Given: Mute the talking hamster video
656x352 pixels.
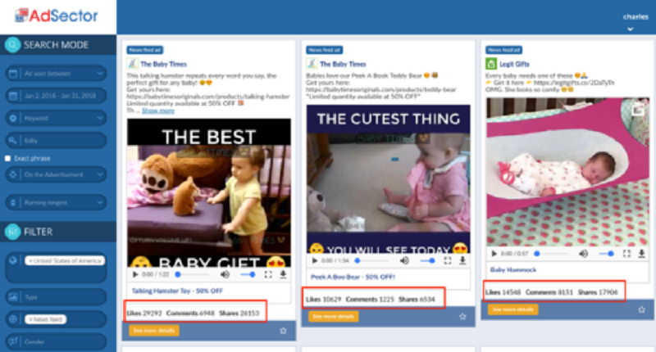Looking at the screenshot, I should [225, 274].
